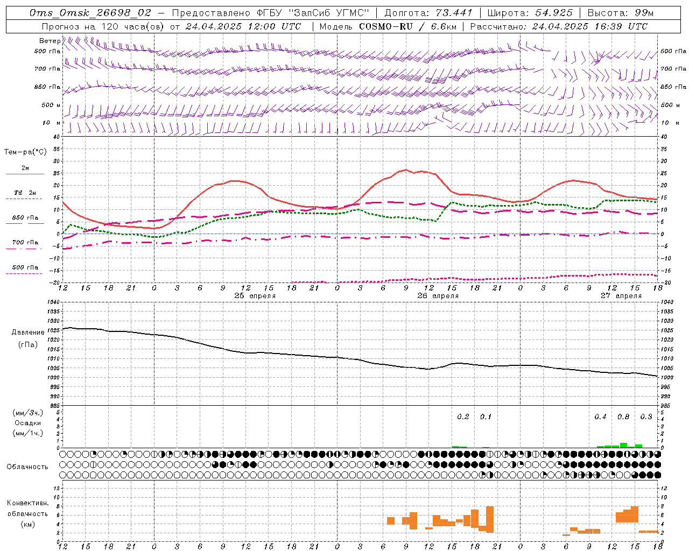Select the (мм/1ч.) units label

[27, 433]
